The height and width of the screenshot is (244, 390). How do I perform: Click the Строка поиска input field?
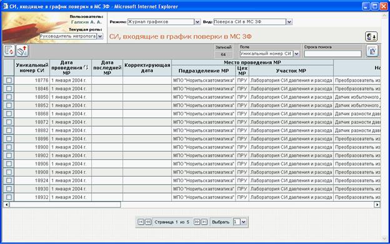(332, 54)
